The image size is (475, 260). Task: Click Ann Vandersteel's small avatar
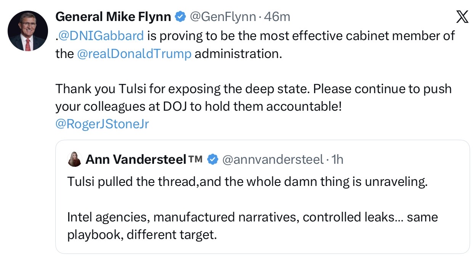point(75,159)
